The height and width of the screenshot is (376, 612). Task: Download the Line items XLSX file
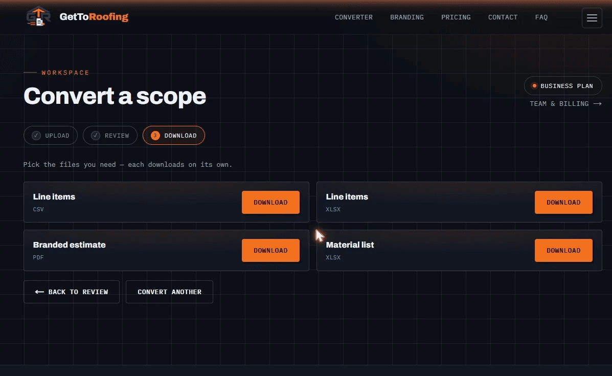click(563, 202)
